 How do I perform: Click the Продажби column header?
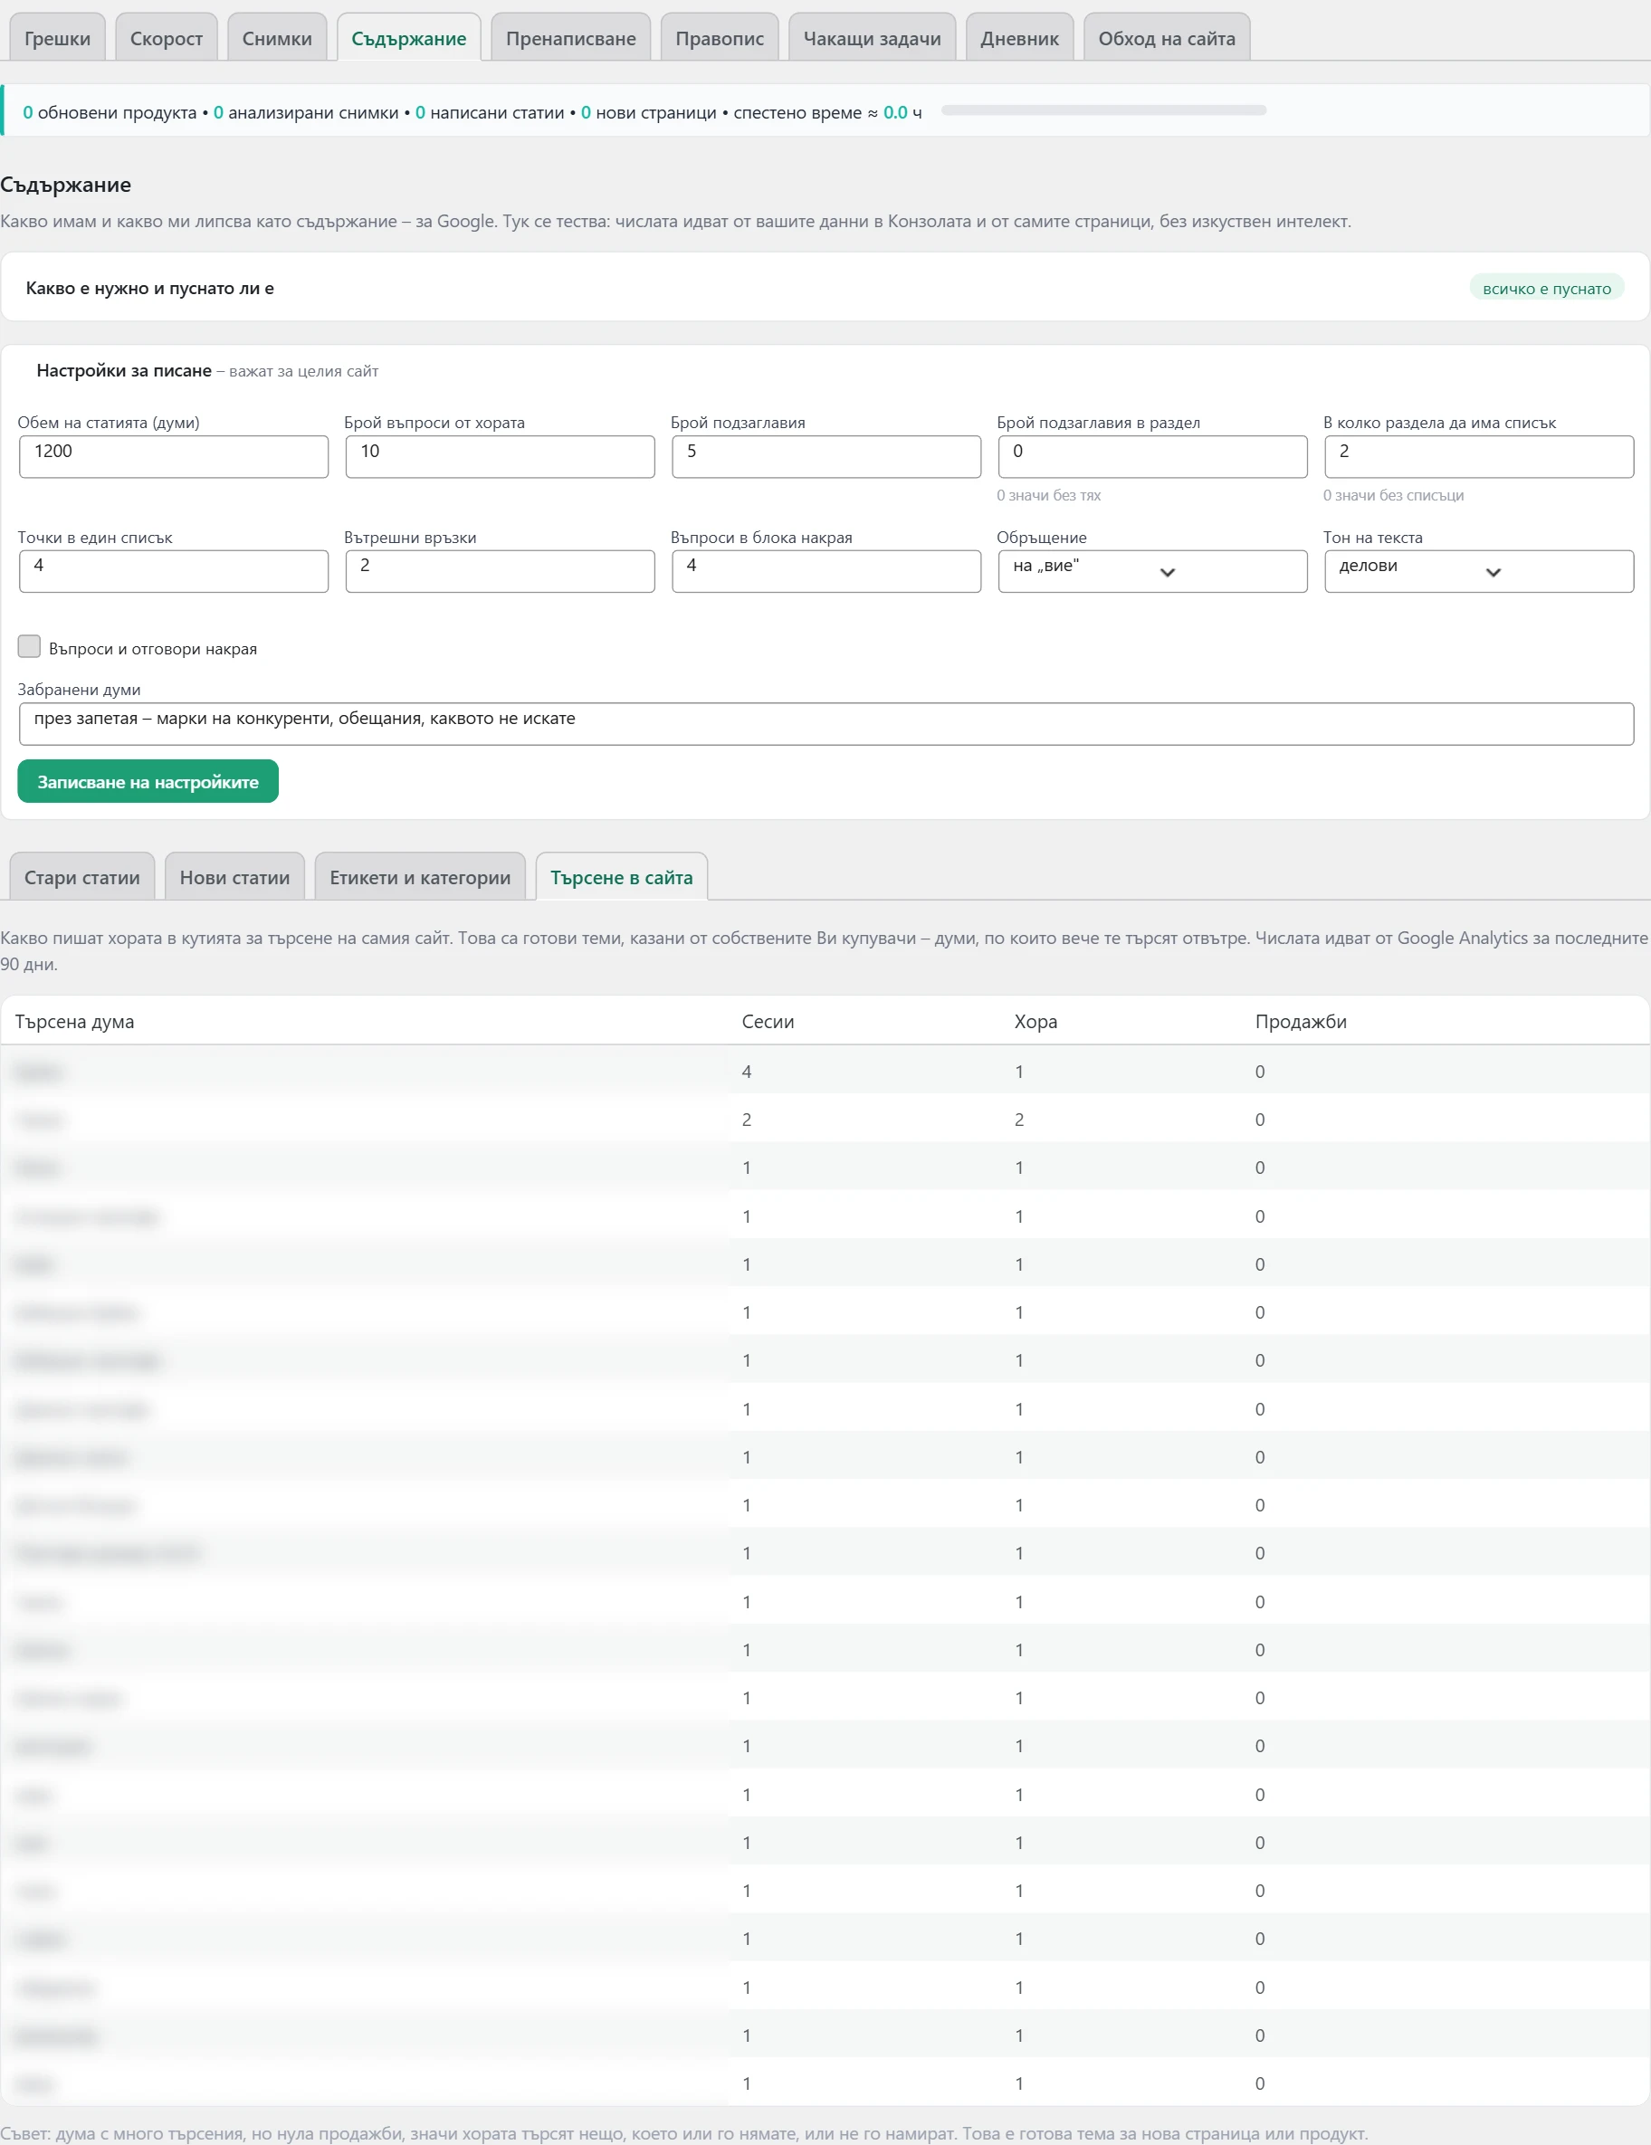(1302, 1022)
